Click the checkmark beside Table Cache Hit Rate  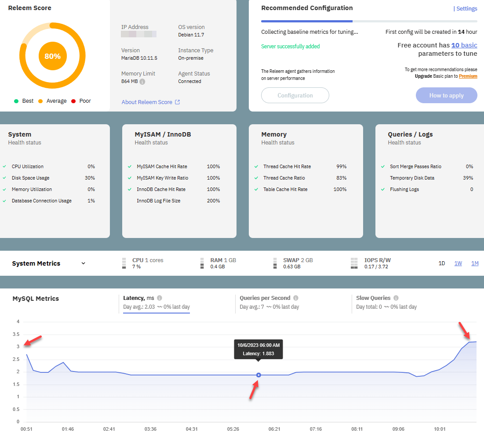pos(256,189)
